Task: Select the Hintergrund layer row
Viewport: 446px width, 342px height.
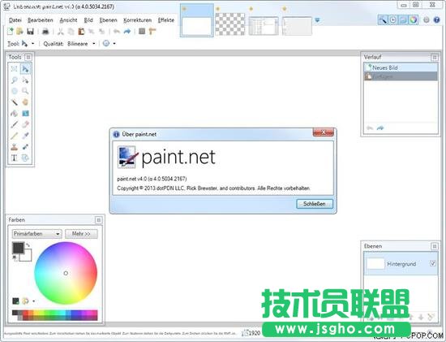Action: (401, 264)
